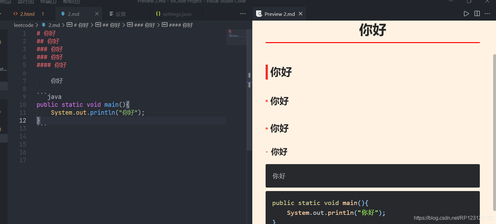Click the indented 你好 on line 7
Image resolution: width=496 pixels, height=224 pixels.
pyautogui.click(x=57, y=81)
